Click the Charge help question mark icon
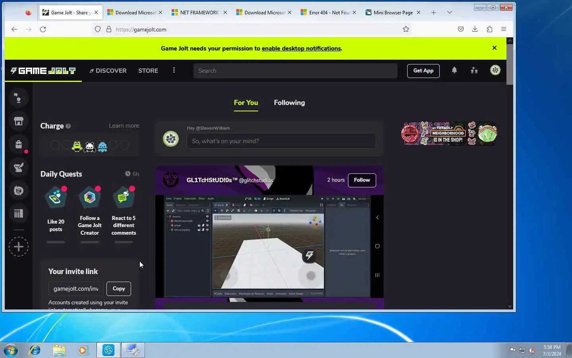This screenshot has width=572, height=358. [x=68, y=126]
